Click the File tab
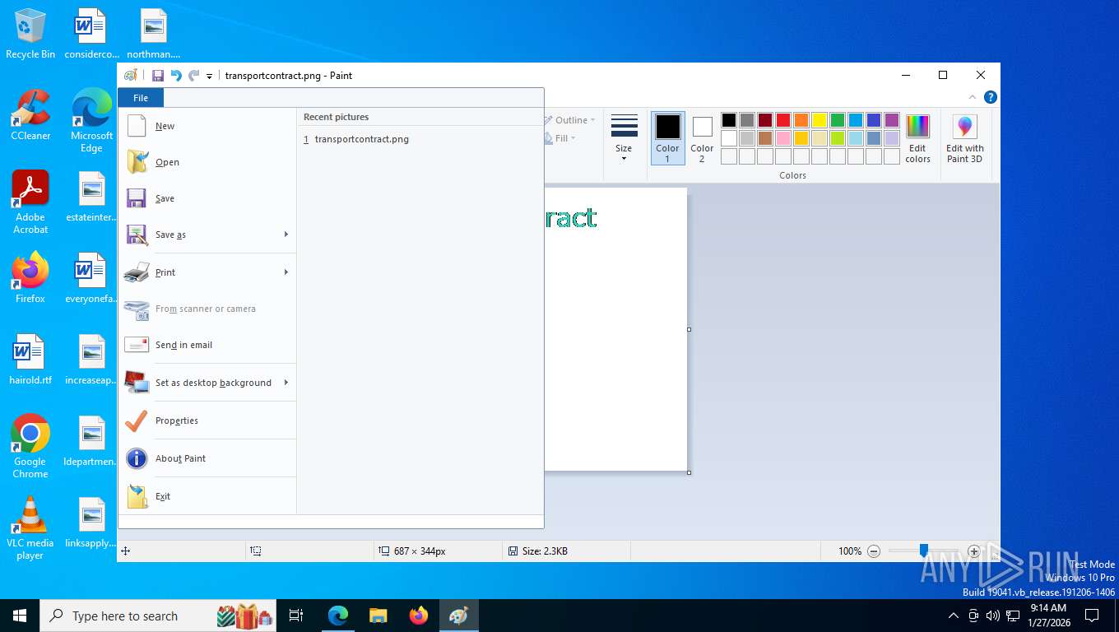The image size is (1119, 632). pos(141,98)
